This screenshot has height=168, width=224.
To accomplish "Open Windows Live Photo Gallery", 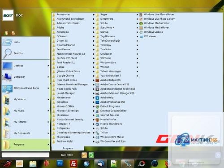I will [x=157, y=19].
